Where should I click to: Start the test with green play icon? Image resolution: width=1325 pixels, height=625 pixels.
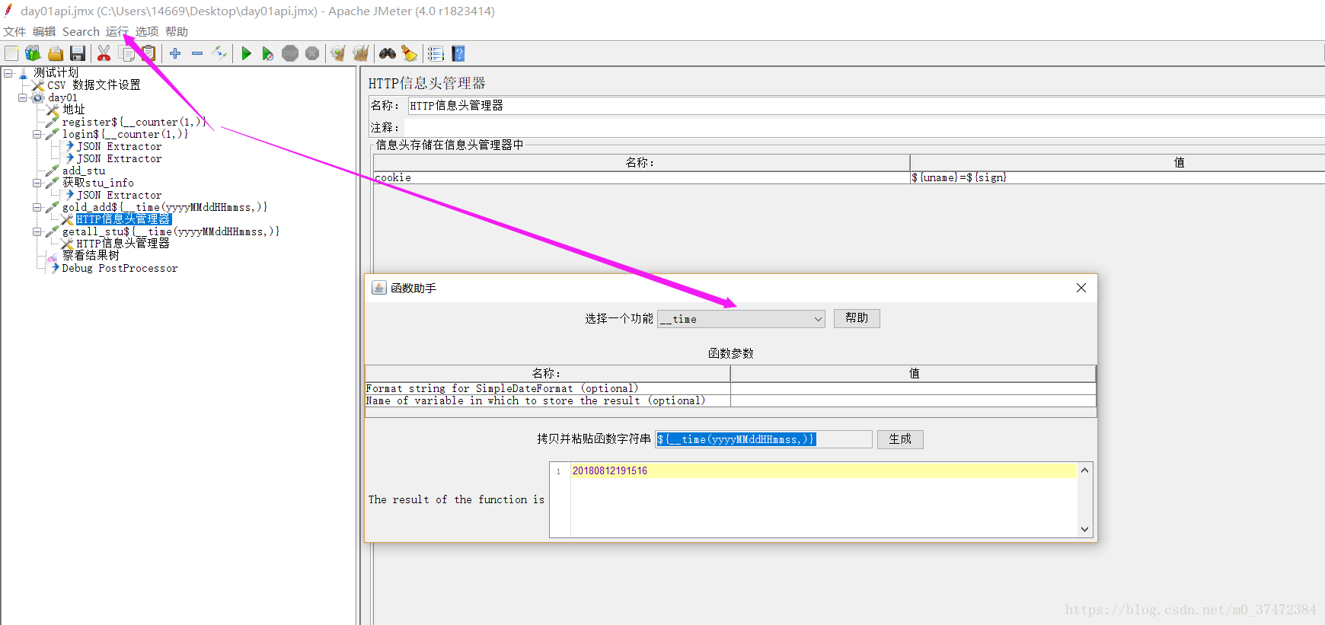click(x=246, y=53)
